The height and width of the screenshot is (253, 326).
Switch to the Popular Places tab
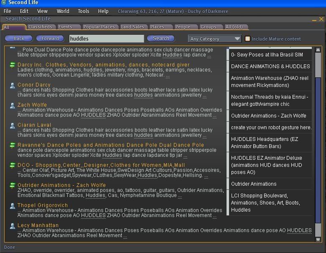point(99,27)
